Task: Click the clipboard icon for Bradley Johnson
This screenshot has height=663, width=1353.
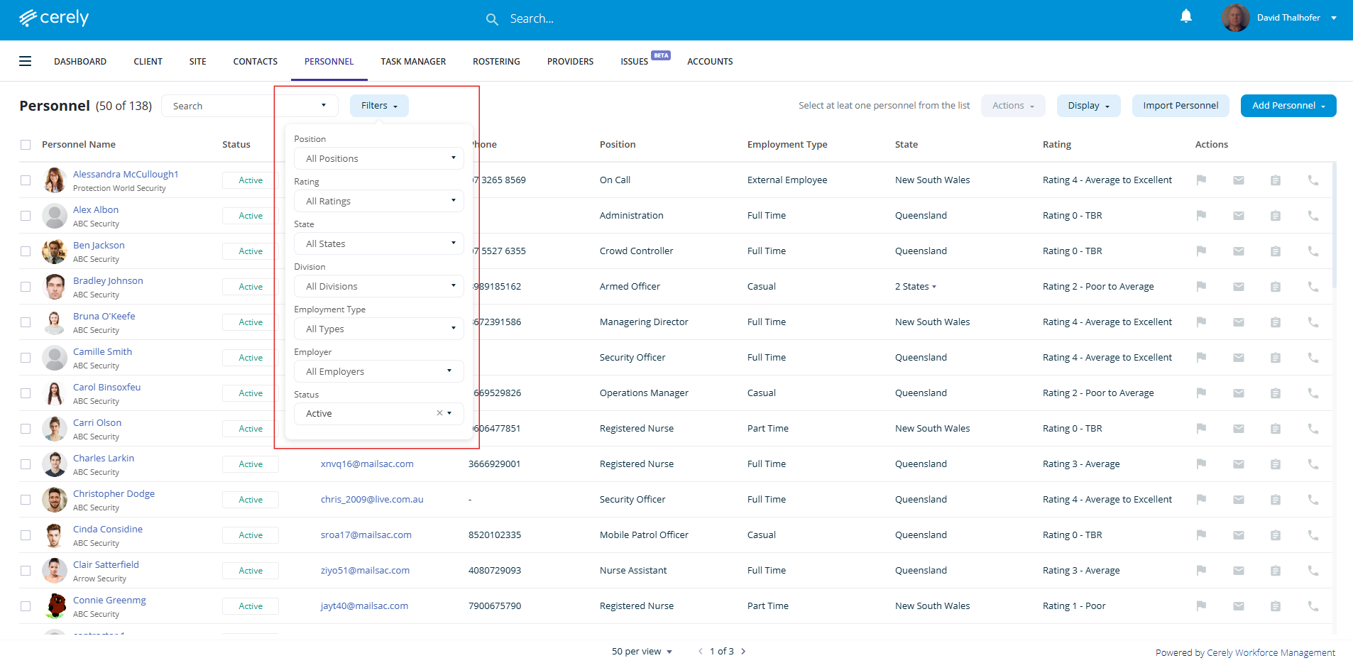Action: pos(1275,287)
